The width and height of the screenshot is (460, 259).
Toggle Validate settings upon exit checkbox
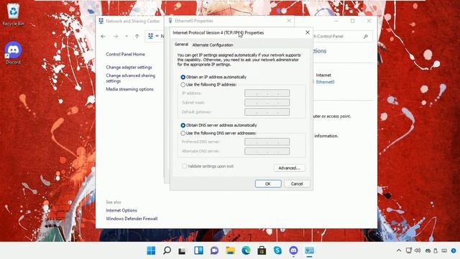184,166
